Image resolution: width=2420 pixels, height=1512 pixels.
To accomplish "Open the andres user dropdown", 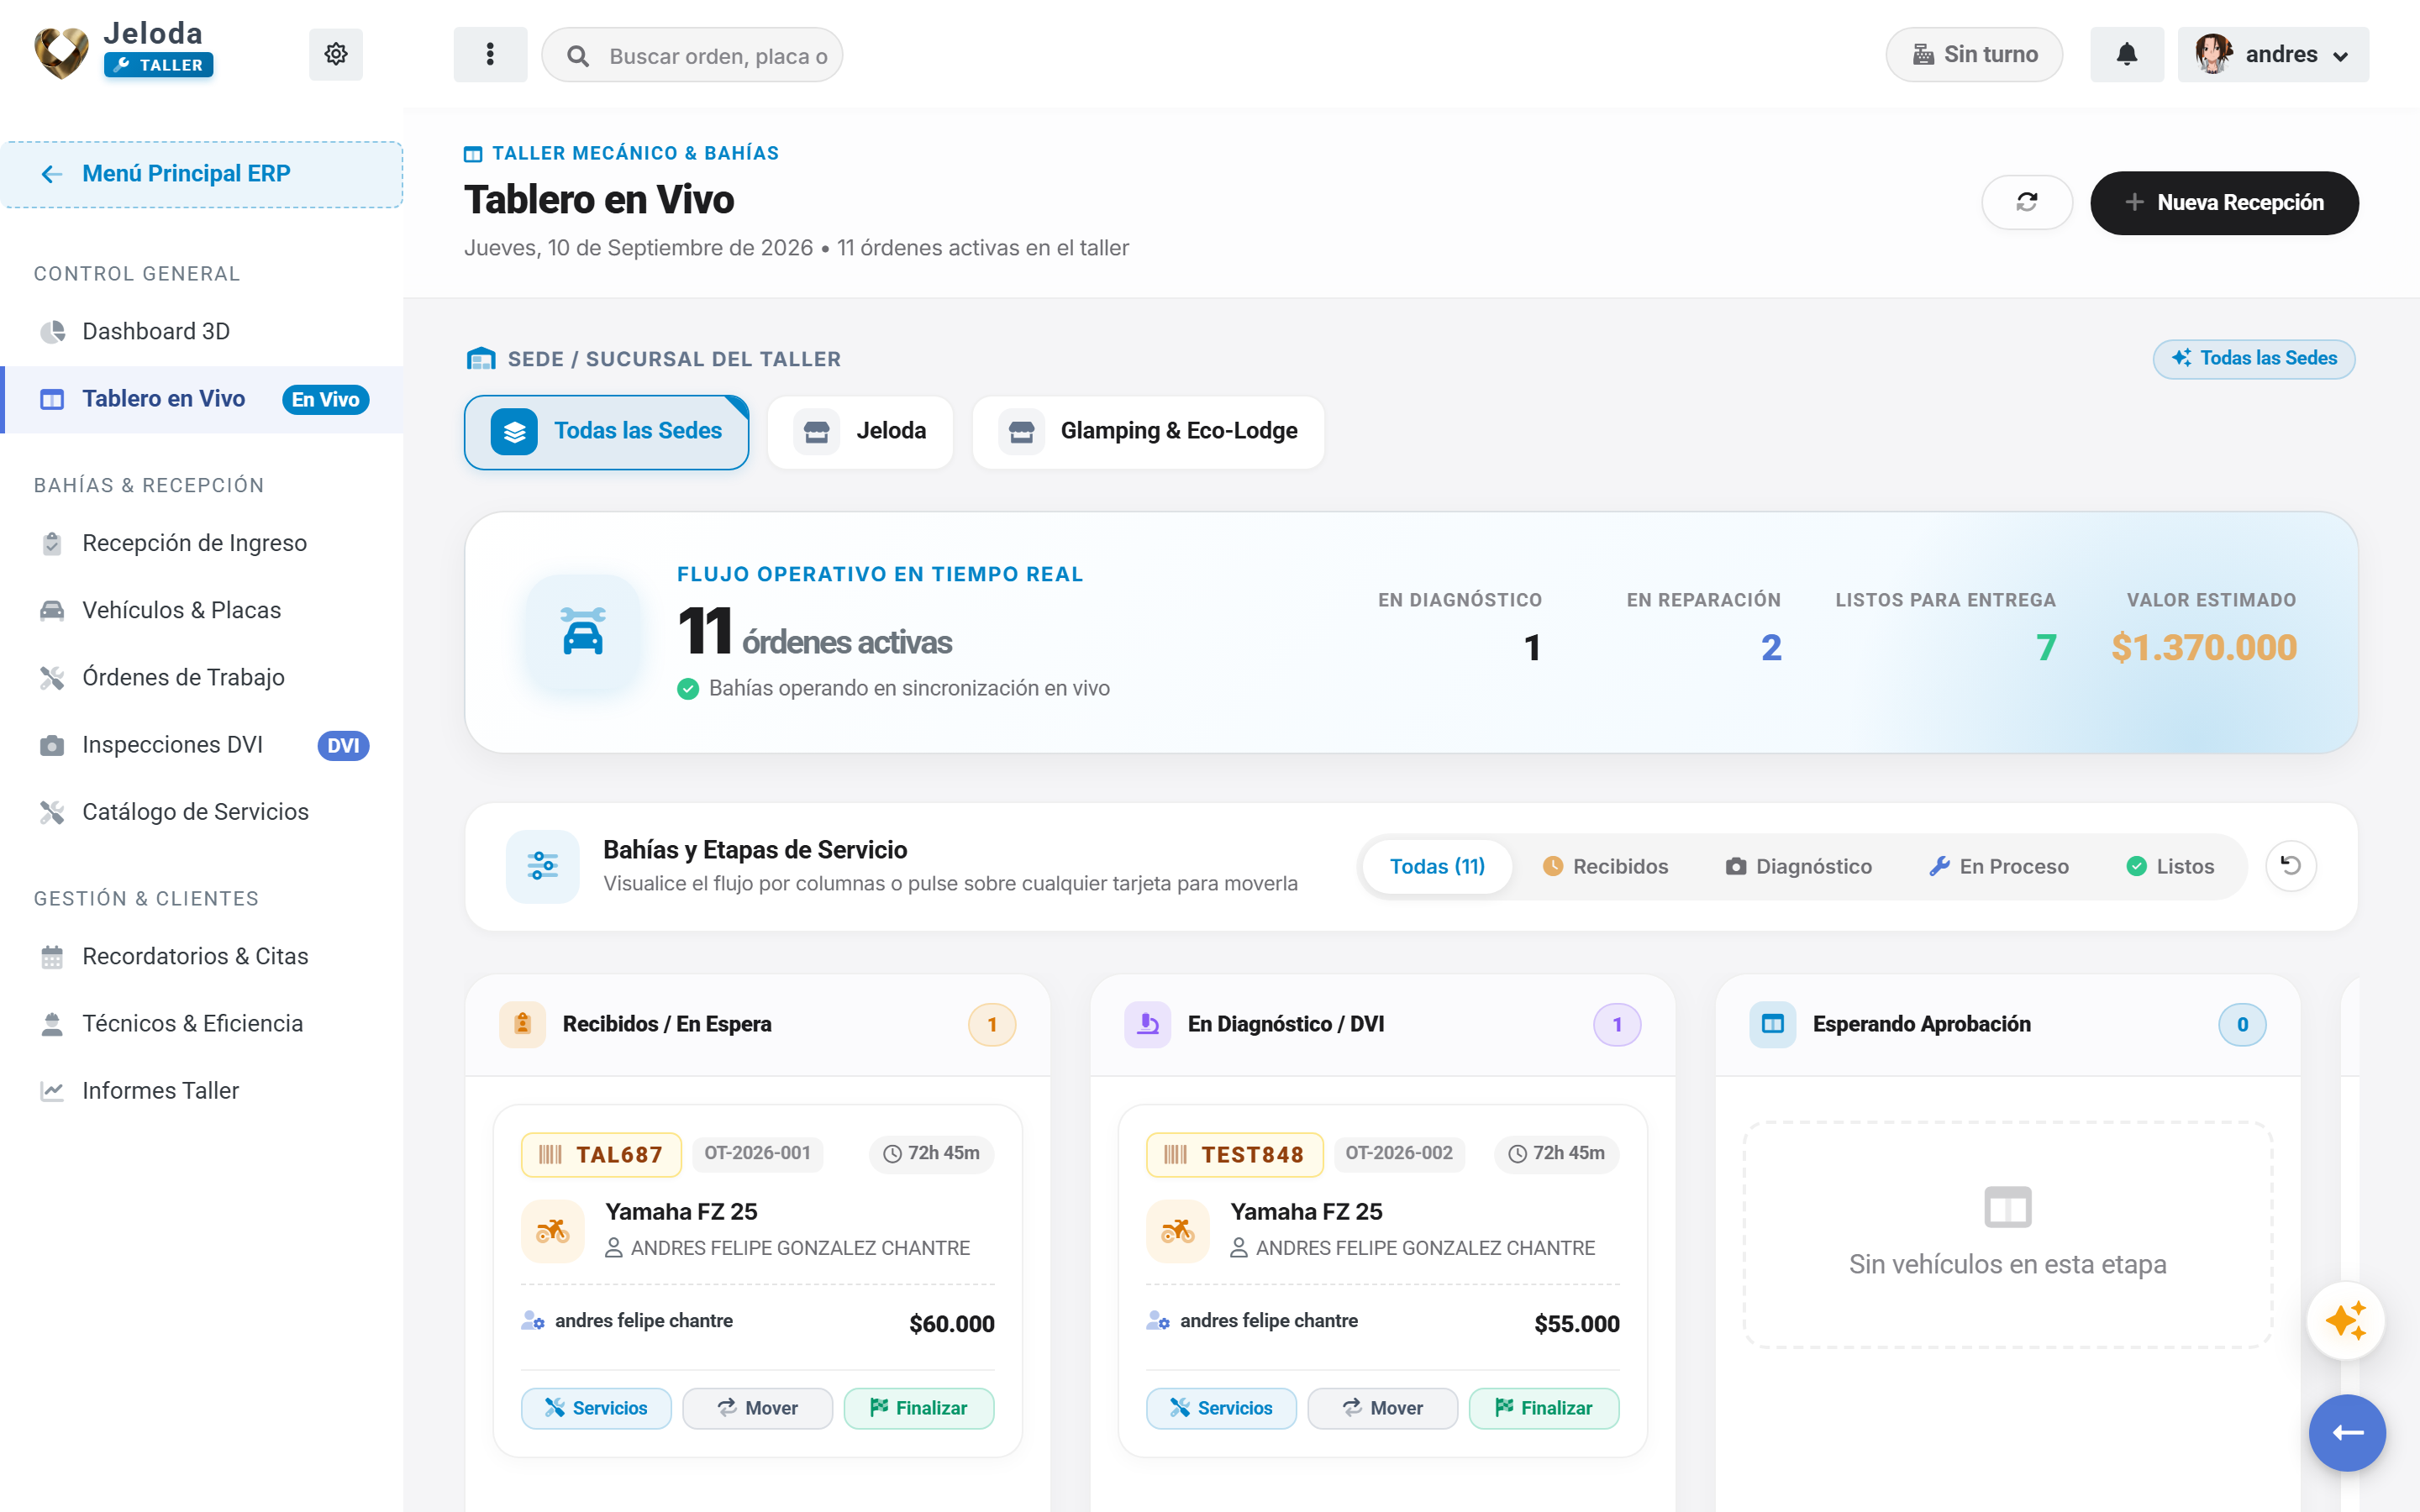I will tap(2273, 54).
